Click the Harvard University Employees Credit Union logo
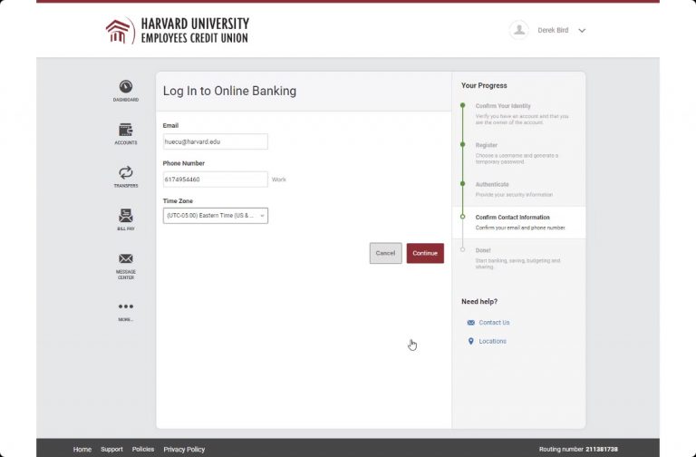696x457 pixels. (177, 30)
